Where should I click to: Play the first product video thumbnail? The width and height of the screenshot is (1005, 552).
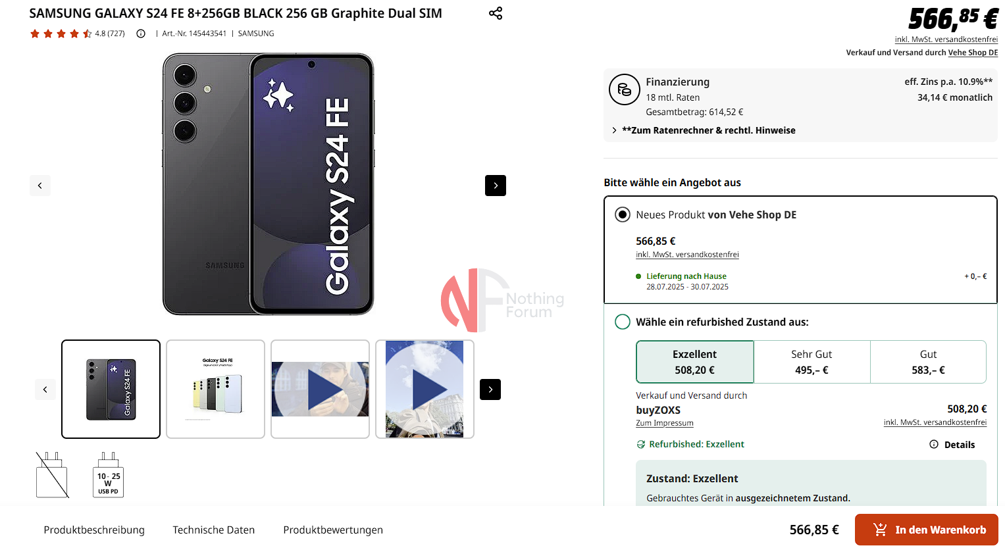[320, 389]
